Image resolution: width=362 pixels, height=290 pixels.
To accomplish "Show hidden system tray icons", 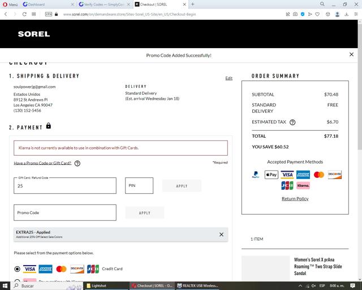I will pos(300,286).
